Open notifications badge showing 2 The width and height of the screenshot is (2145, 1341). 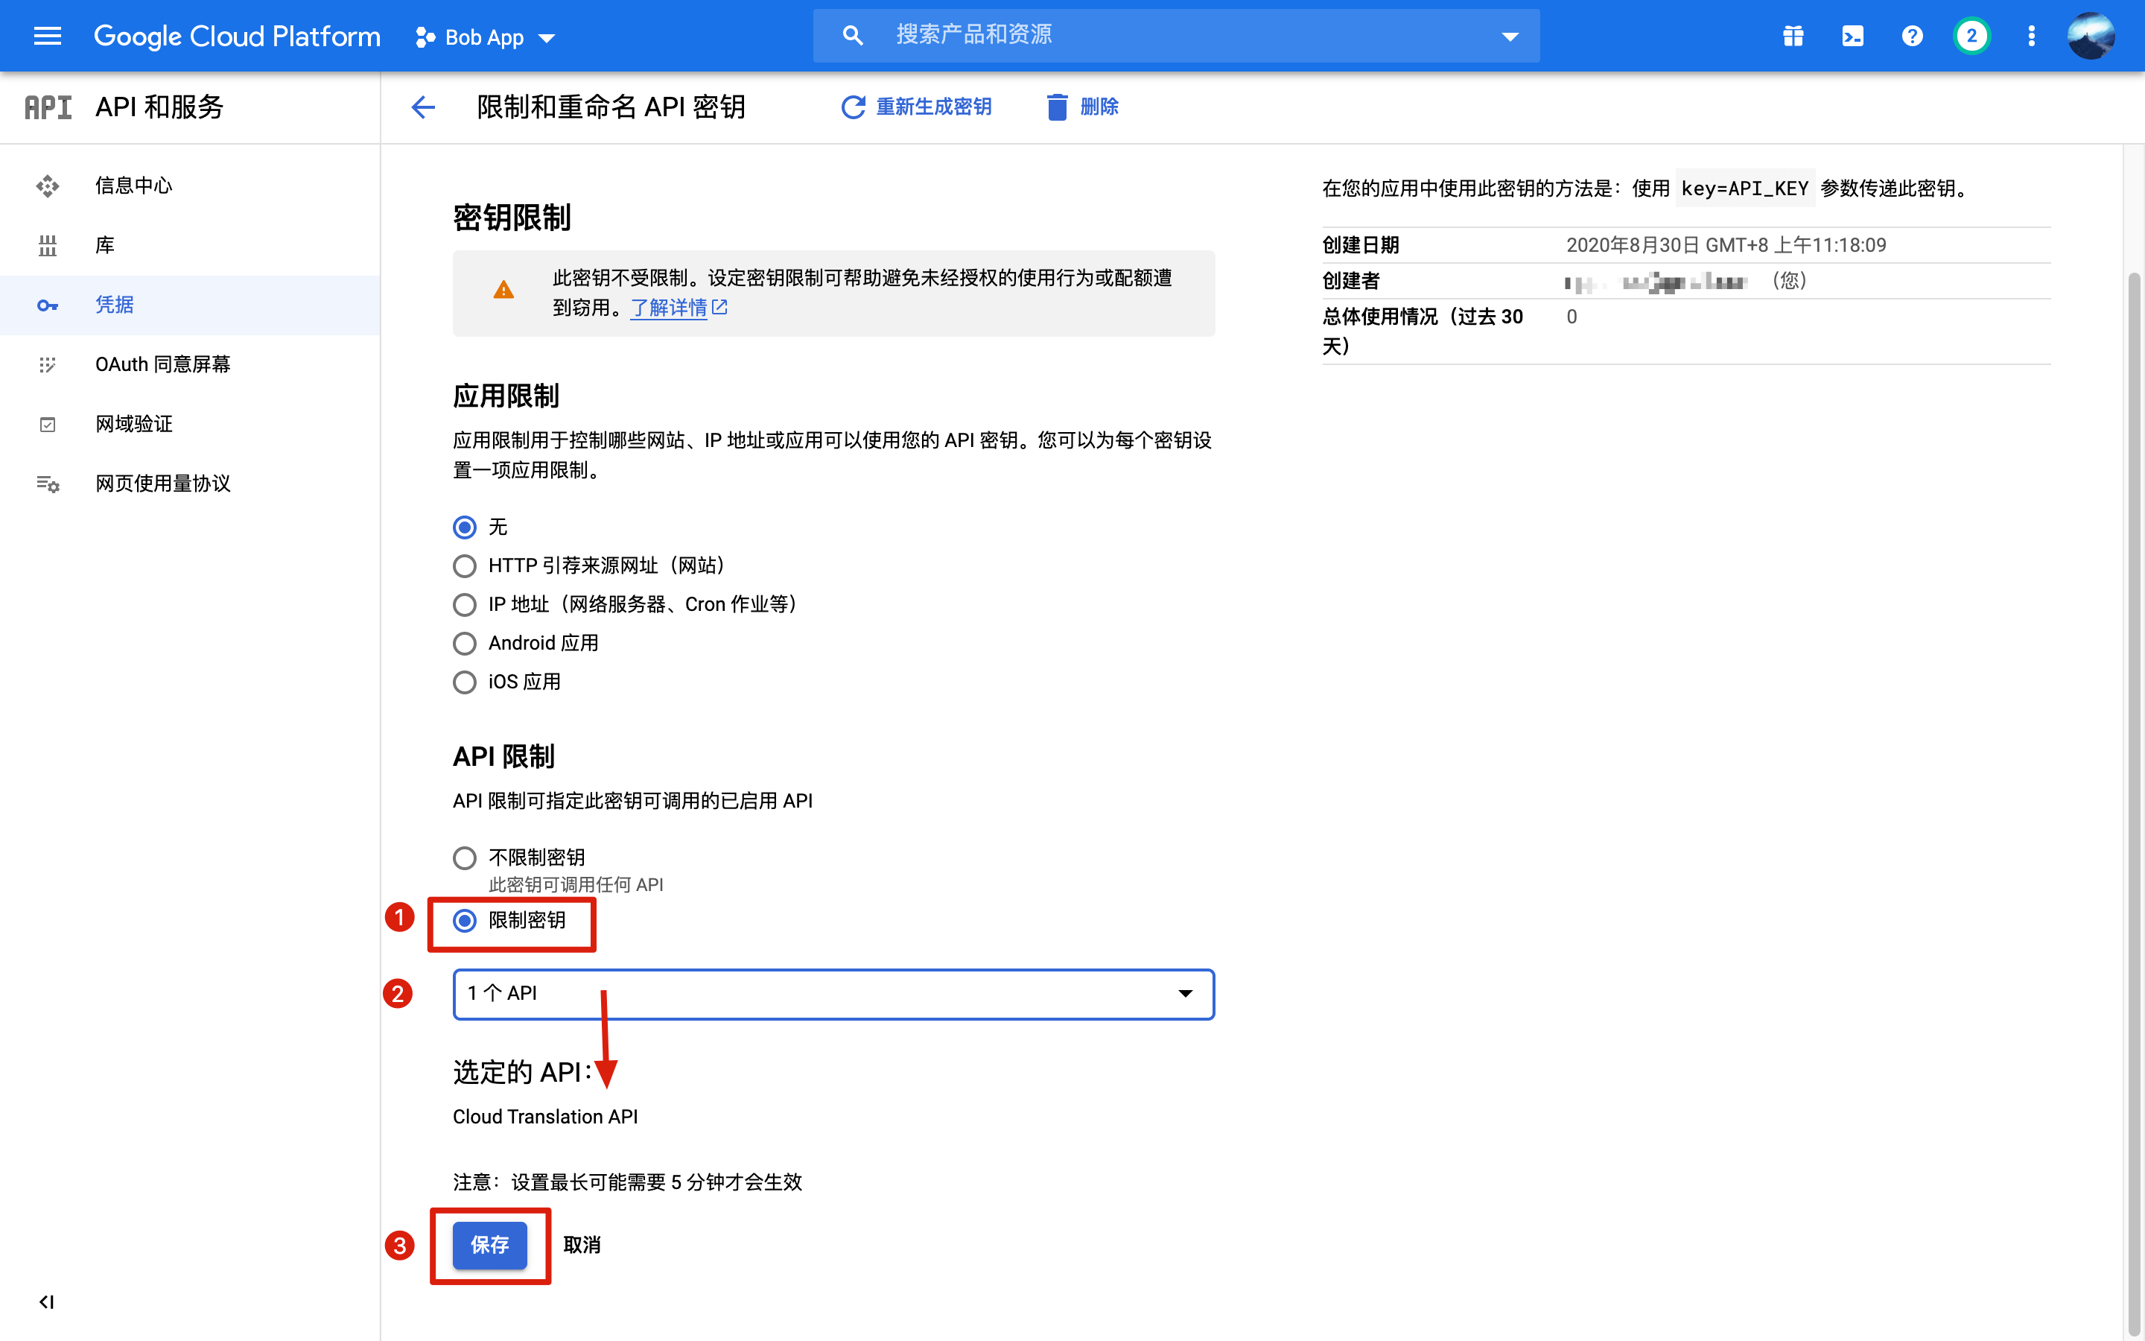tap(1971, 36)
